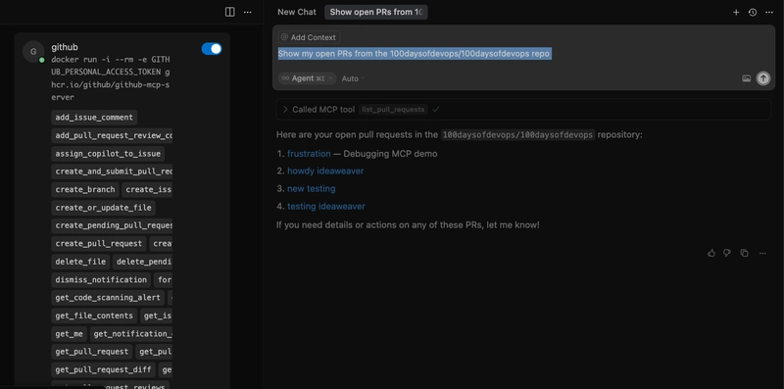
Task: Toggle the split layout icon in left panel
Action: coord(230,12)
